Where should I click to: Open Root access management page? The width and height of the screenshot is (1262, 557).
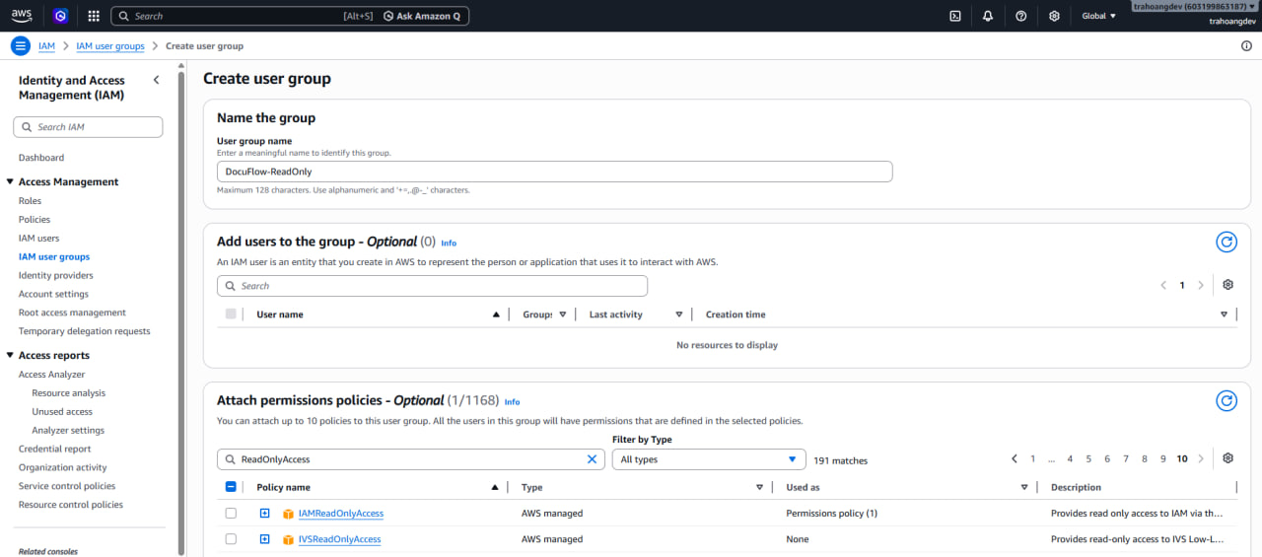tap(73, 313)
